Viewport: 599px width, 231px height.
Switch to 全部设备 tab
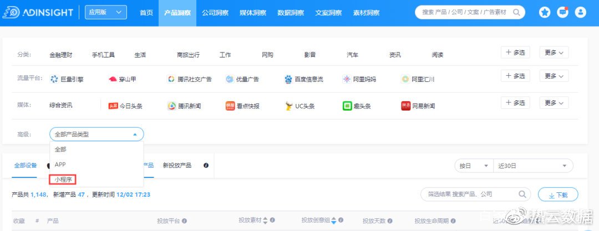(x=26, y=166)
